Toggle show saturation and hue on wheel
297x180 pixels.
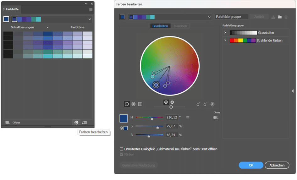166,102
